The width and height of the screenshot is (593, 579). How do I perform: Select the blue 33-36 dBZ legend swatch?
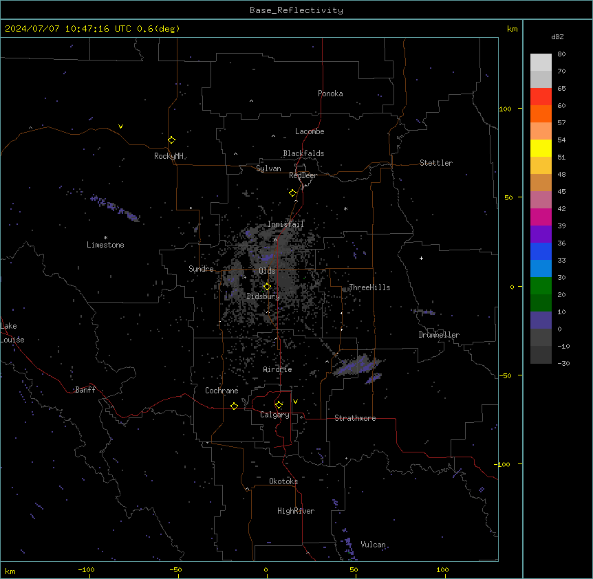[x=541, y=251]
